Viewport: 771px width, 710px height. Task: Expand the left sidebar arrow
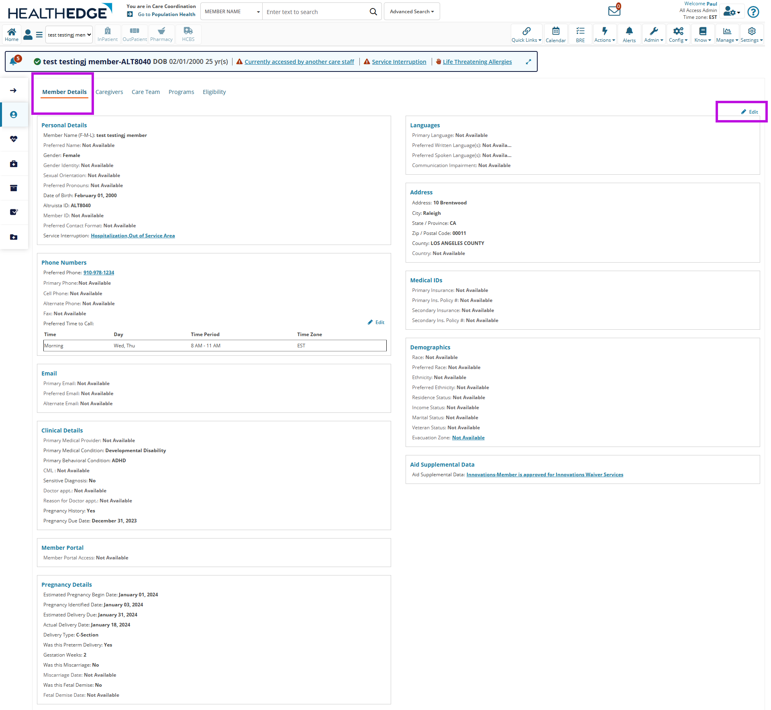click(x=13, y=90)
